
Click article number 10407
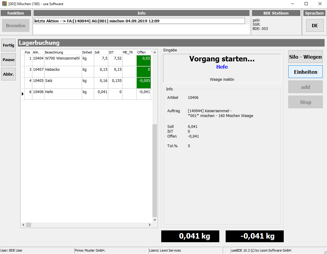tap(38, 70)
